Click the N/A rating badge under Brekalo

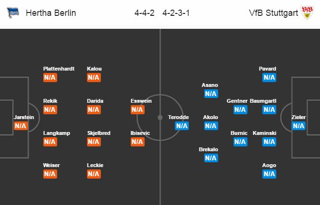click(211, 158)
